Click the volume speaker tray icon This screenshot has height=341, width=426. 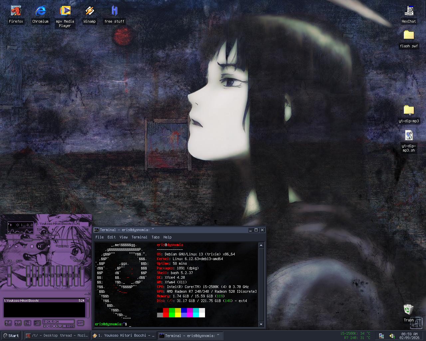[x=392, y=336]
